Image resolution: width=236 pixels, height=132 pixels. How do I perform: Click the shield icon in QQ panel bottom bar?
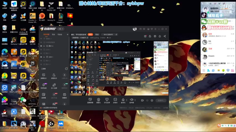(x=228, y=70)
